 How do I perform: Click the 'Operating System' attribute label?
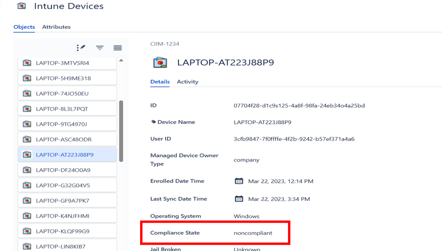(x=176, y=216)
